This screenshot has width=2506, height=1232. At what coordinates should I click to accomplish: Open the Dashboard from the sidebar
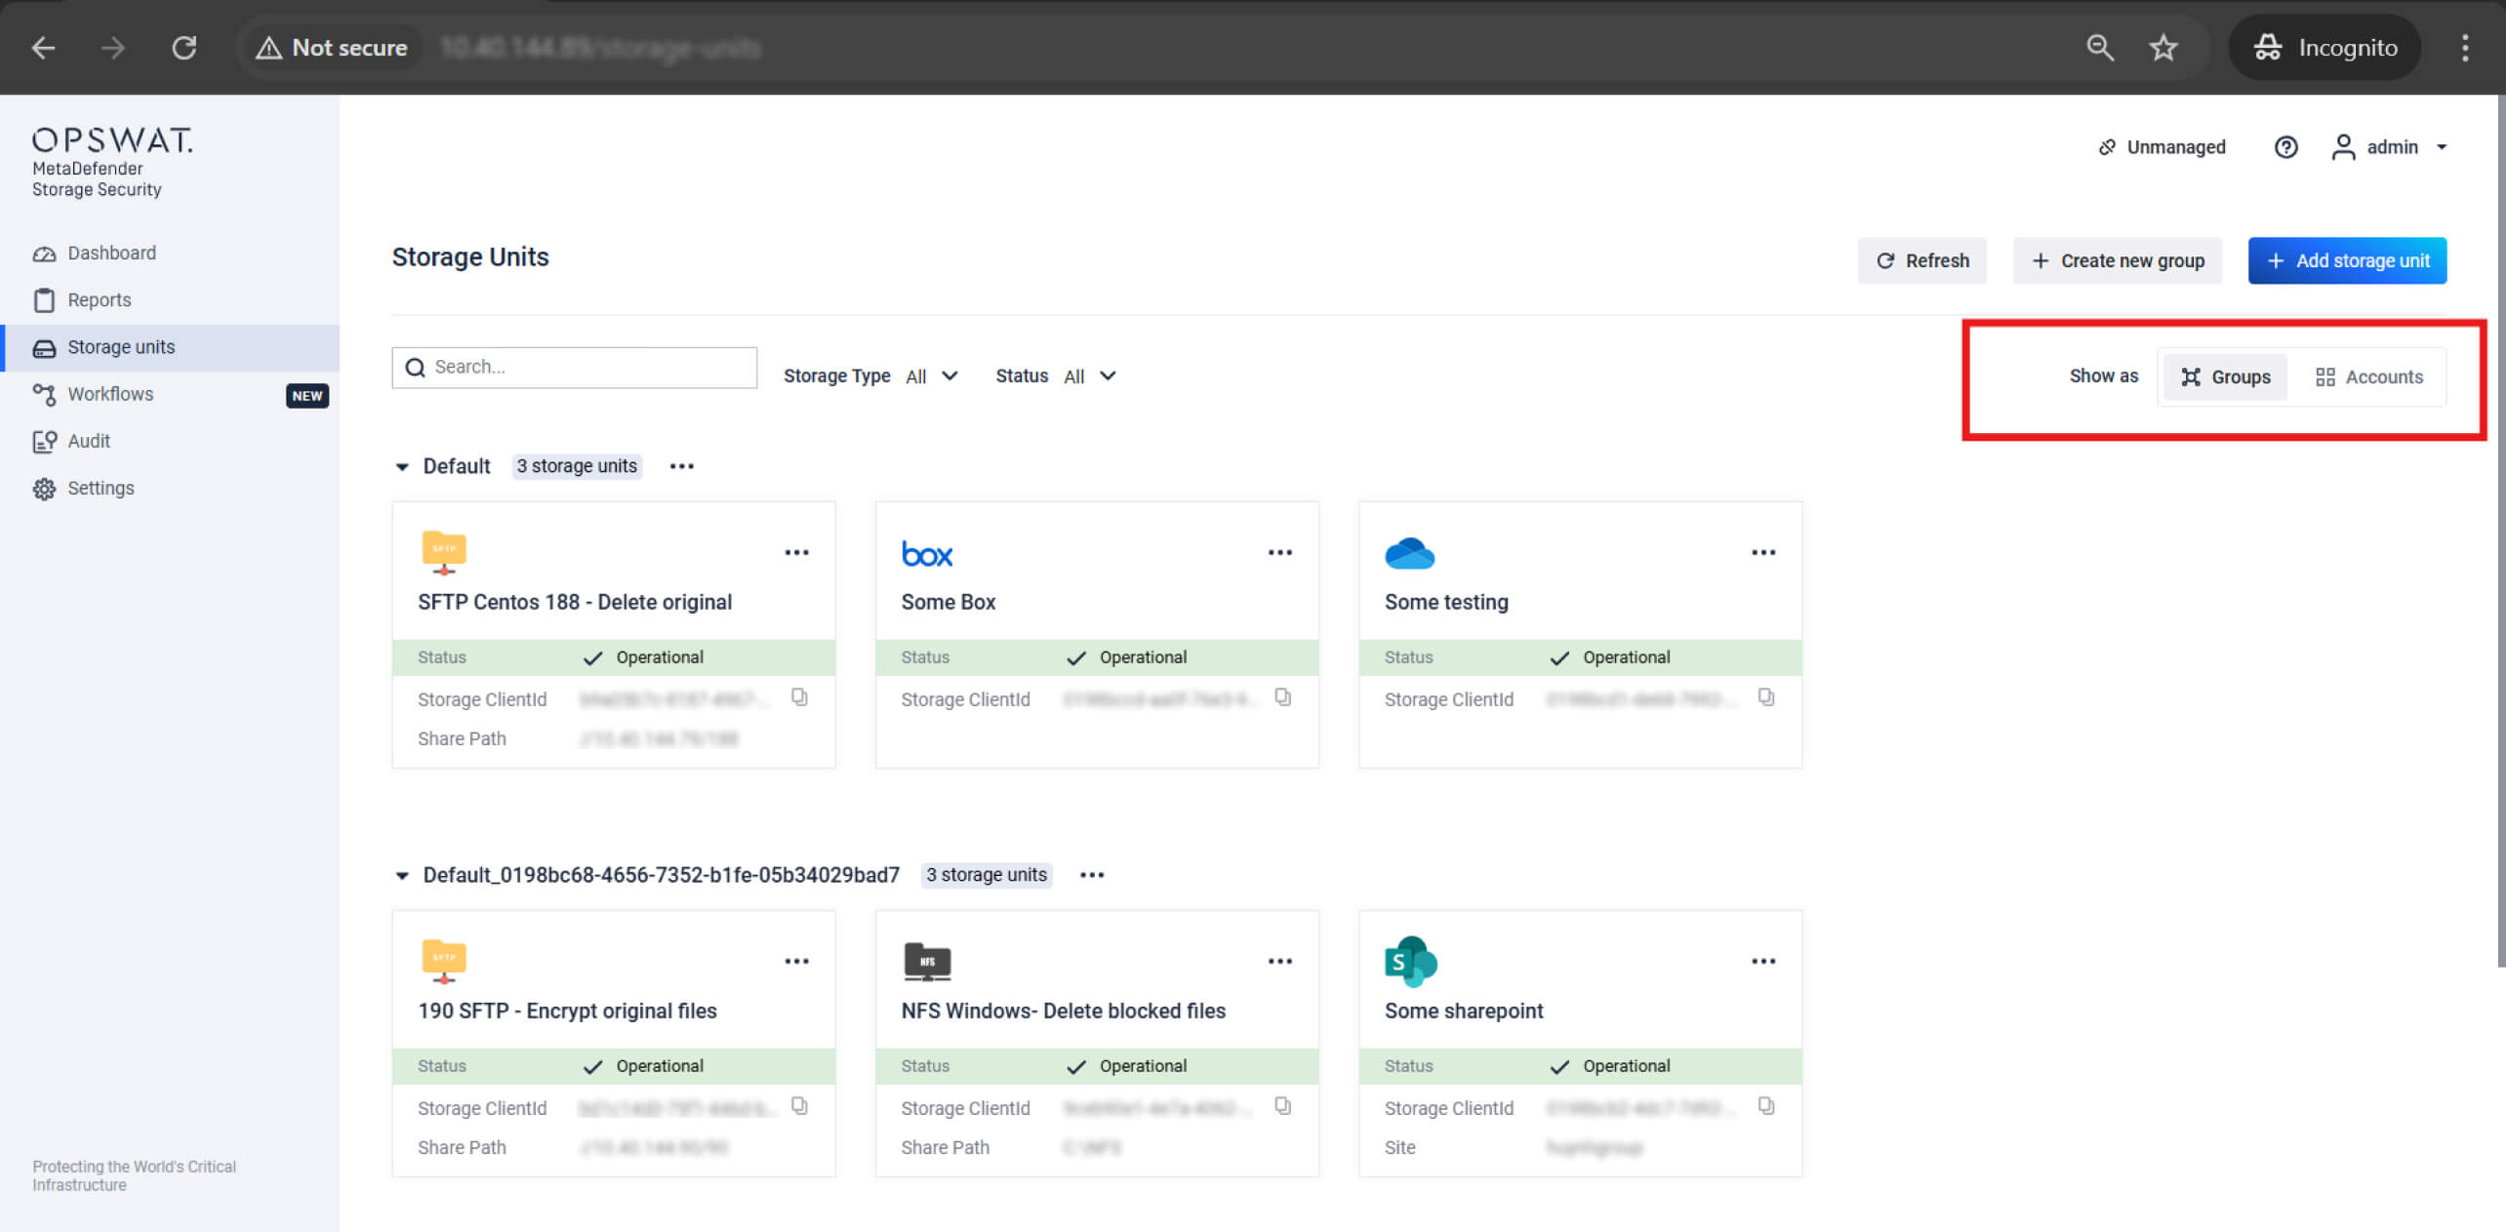click(110, 253)
